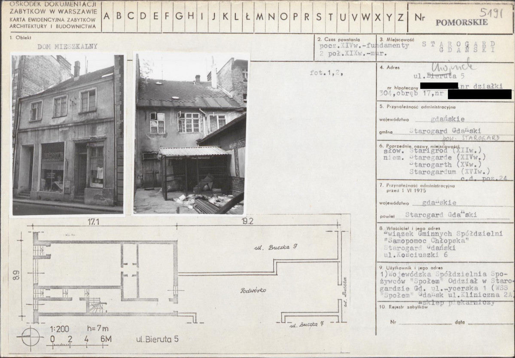The image size is (515, 358).
Task: Click the Nr box in the header
Action: [x=419, y=18]
